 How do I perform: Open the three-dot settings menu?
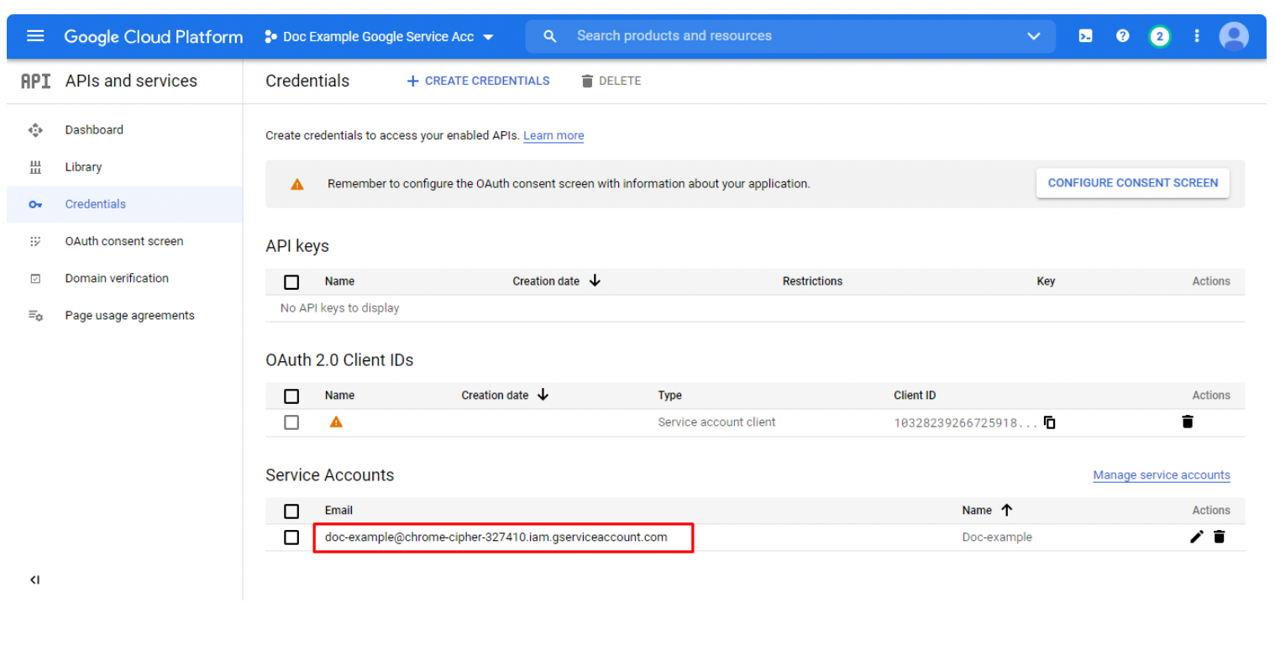pyautogui.click(x=1197, y=36)
